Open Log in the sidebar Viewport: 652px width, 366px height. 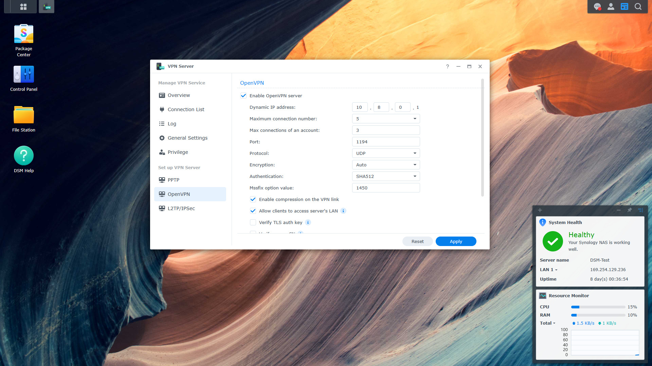click(x=190, y=124)
